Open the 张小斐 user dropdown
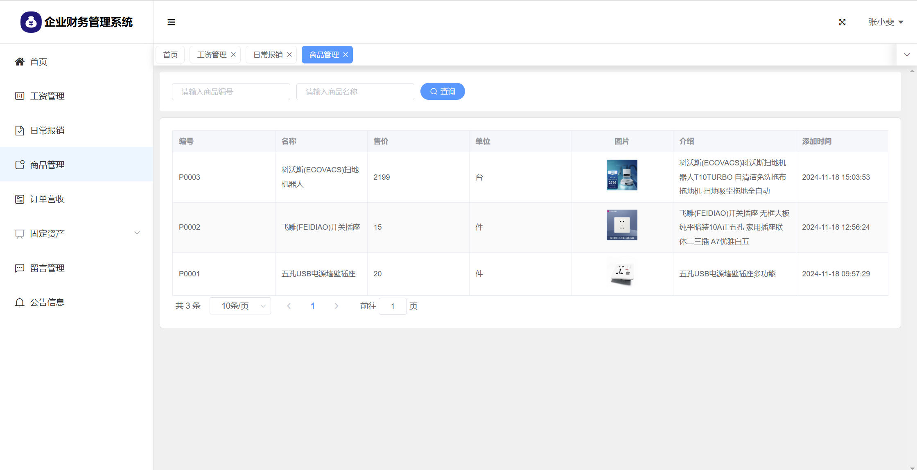Image resolution: width=917 pixels, height=470 pixels. click(885, 22)
